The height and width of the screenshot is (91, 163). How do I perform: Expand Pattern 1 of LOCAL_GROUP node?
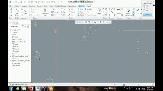click(x=11, y=56)
